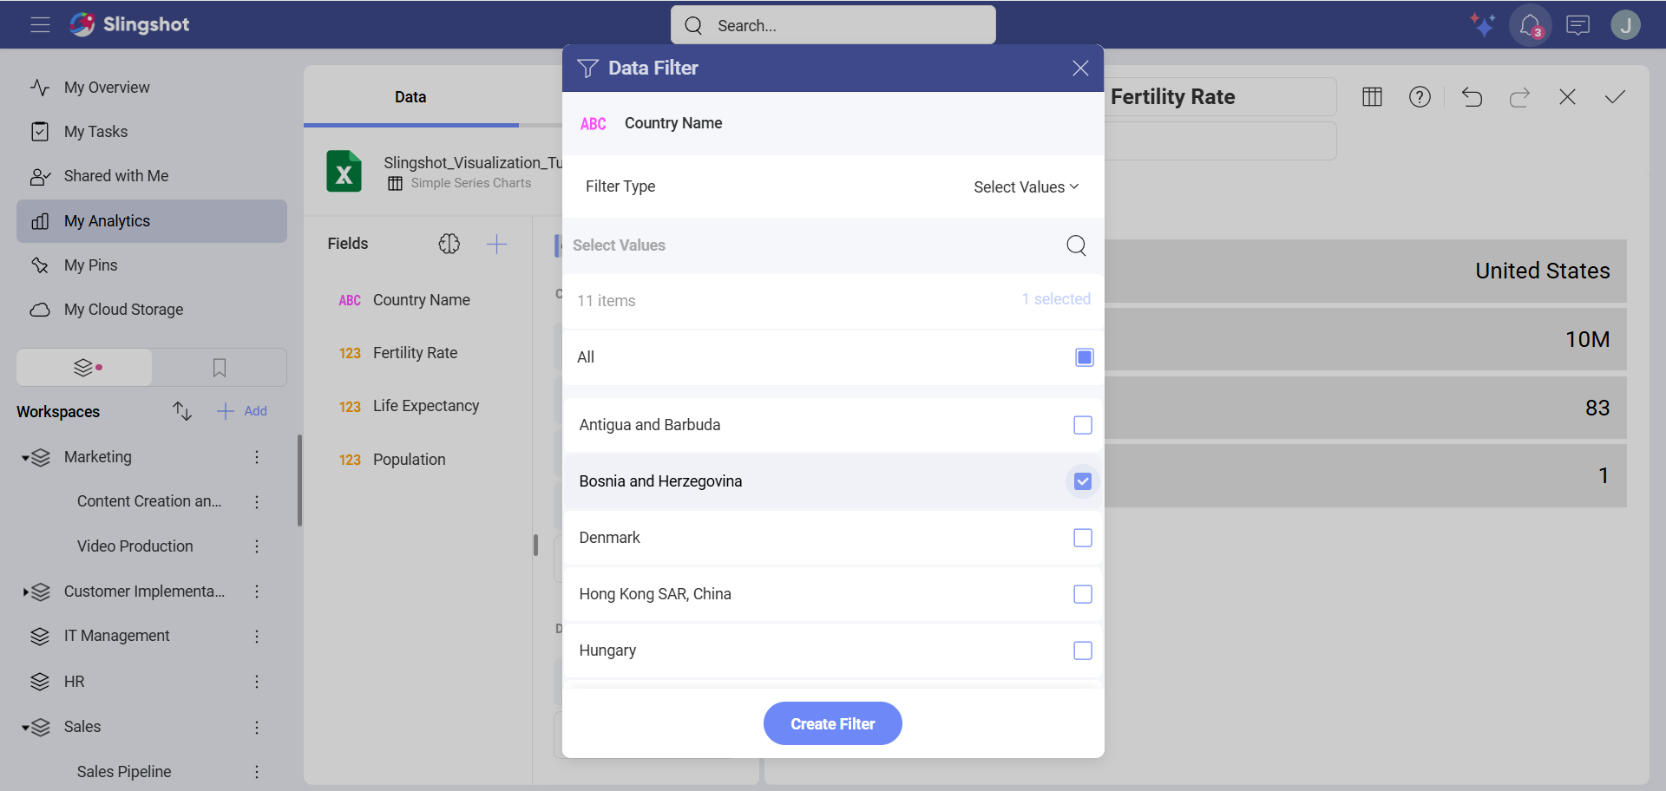Check Antigua and Barbuda checkbox
This screenshot has width=1666, height=791.
tap(1083, 425)
